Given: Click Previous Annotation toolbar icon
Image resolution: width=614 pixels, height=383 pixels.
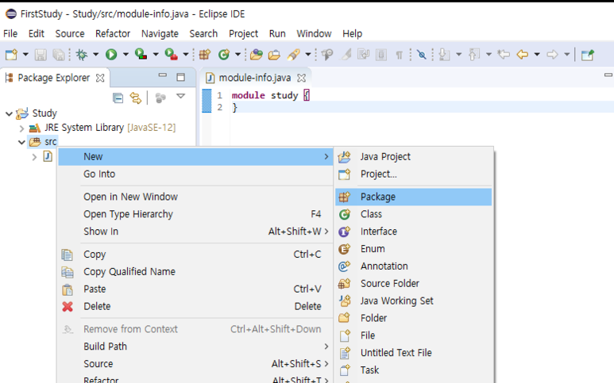Looking at the screenshot, I should click(x=474, y=55).
